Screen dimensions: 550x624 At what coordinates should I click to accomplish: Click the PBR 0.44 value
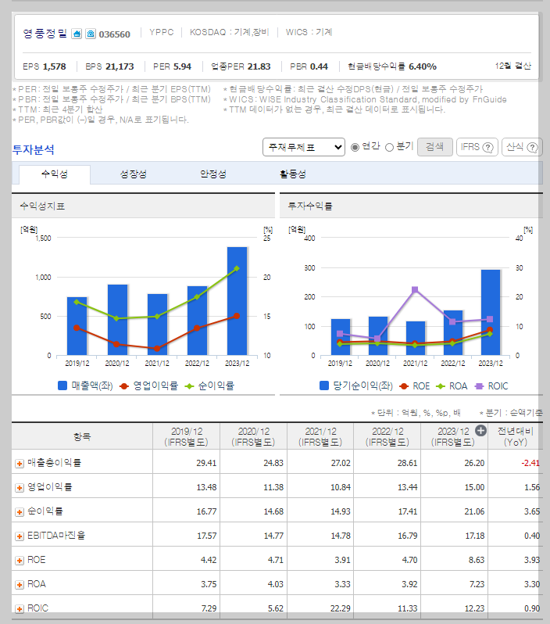click(319, 66)
